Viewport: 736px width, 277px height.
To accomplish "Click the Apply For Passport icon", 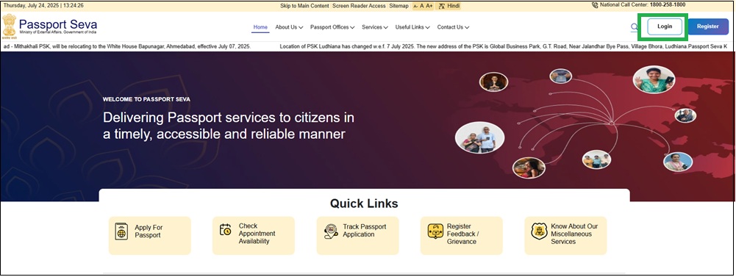I will click(121, 231).
